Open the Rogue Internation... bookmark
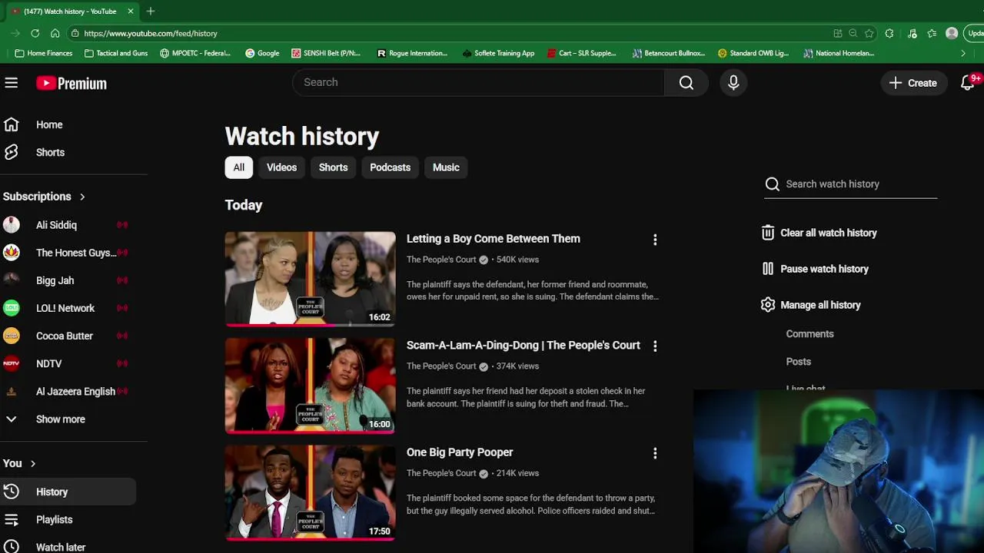This screenshot has width=984, height=553. pos(412,53)
